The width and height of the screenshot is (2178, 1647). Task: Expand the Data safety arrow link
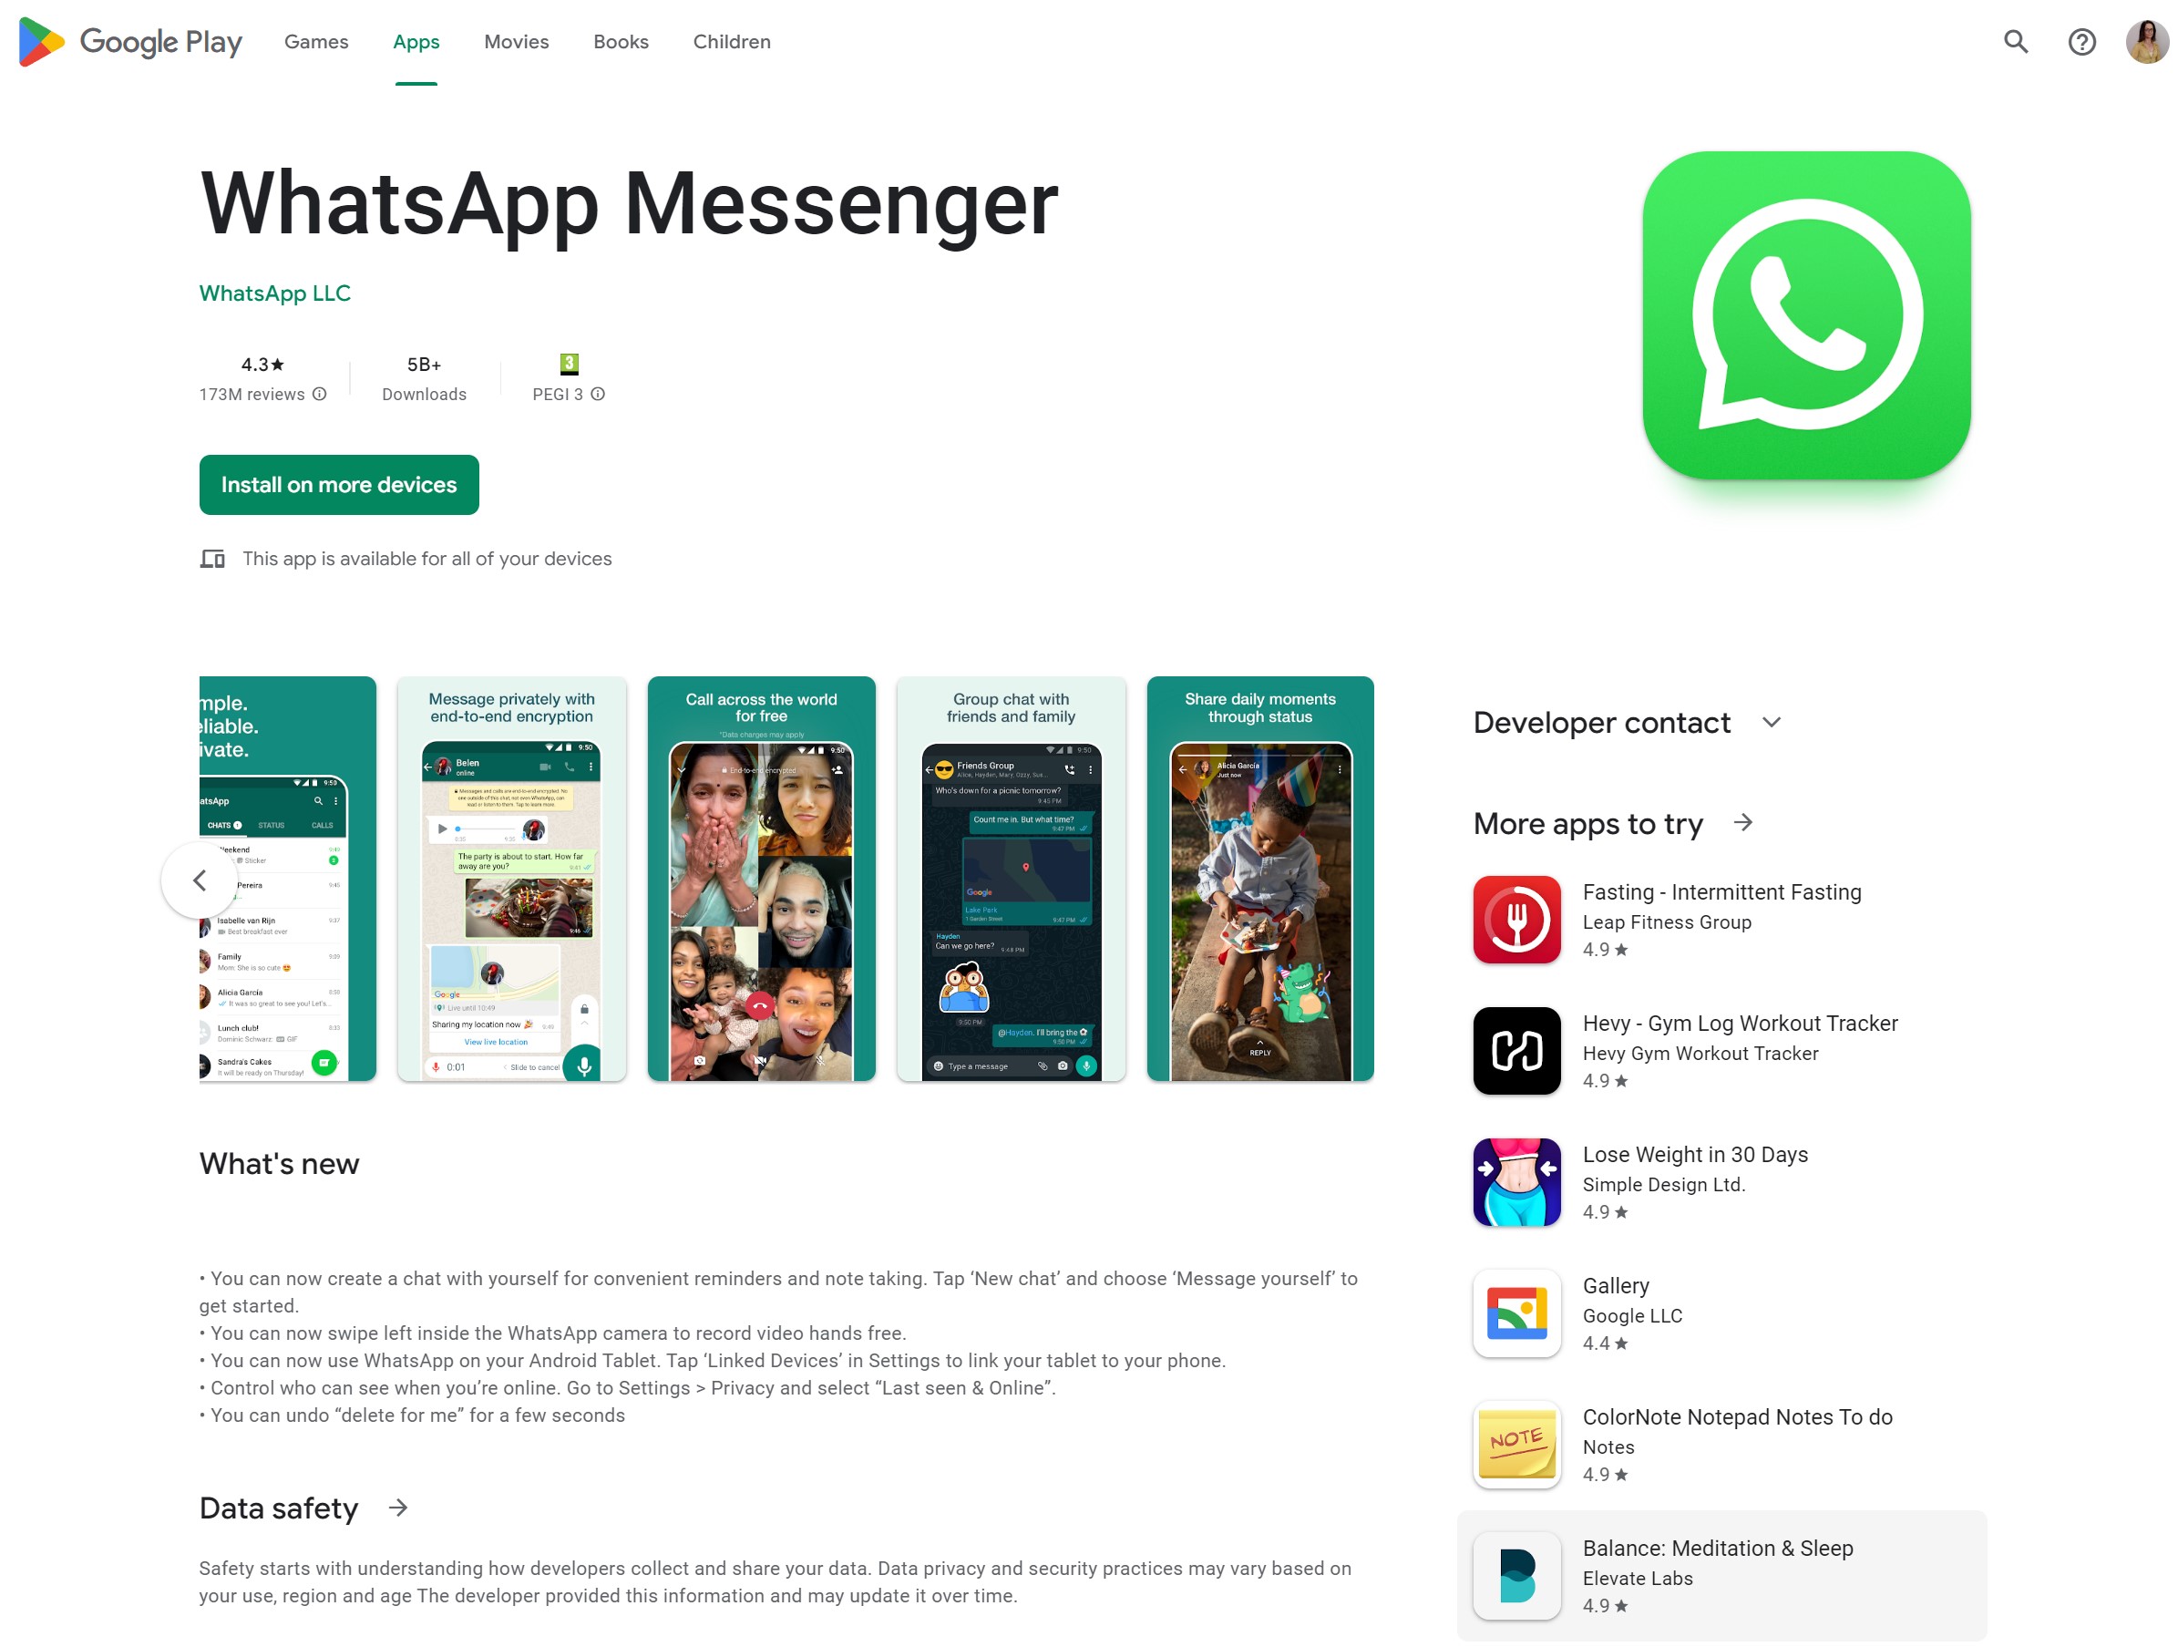tap(401, 1507)
